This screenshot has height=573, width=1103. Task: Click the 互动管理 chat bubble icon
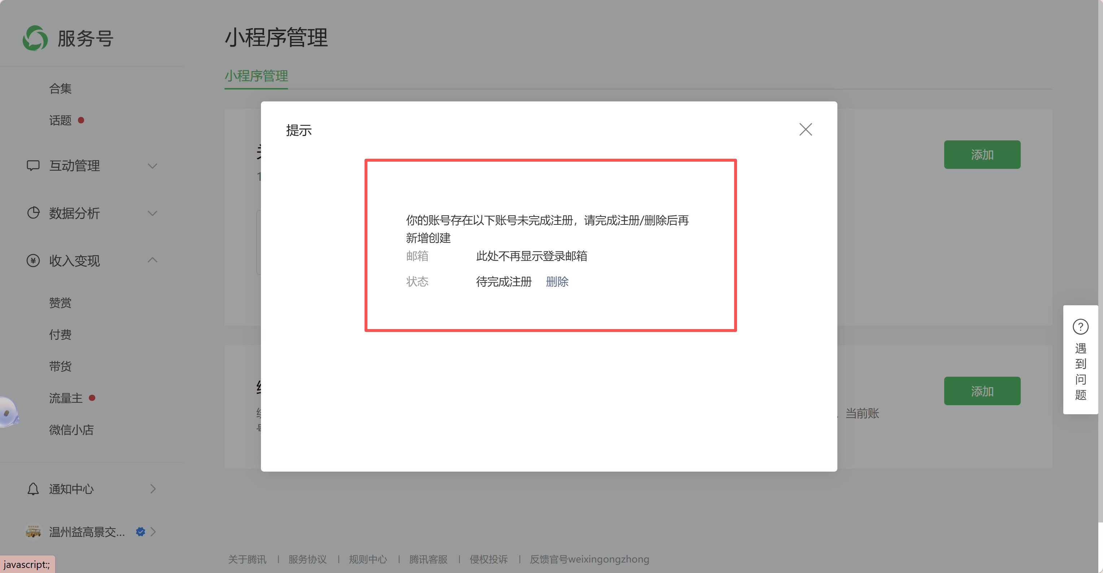[33, 166]
